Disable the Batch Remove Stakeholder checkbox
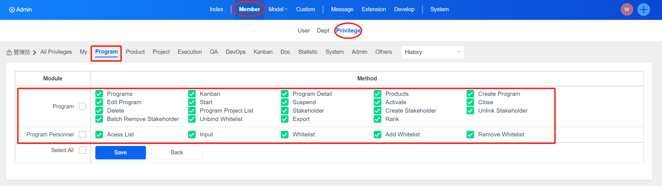This screenshot has width=662, height=186. point(99,119)
